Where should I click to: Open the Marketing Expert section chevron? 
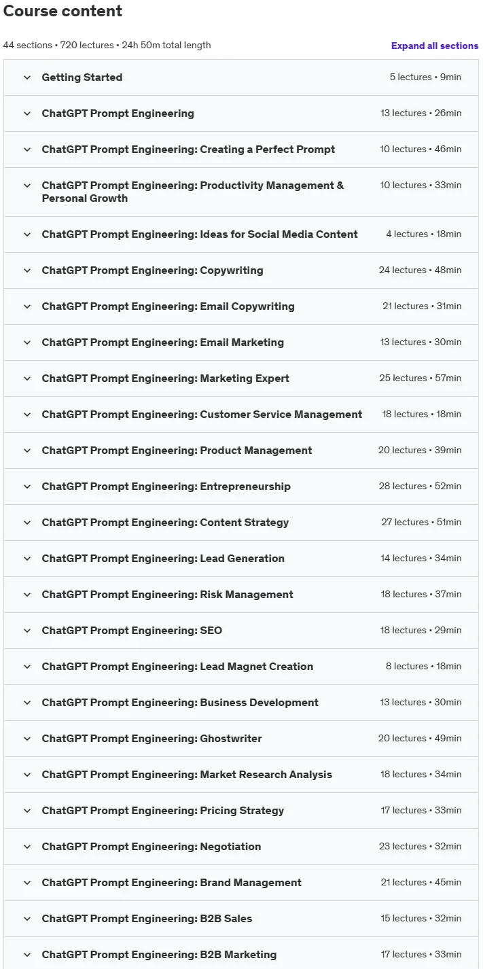[27, 378]
